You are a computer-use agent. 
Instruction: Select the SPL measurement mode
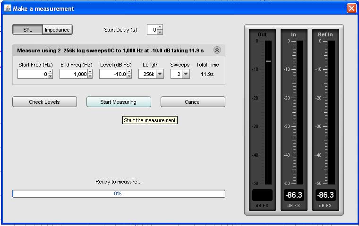(x=27, y=30)
